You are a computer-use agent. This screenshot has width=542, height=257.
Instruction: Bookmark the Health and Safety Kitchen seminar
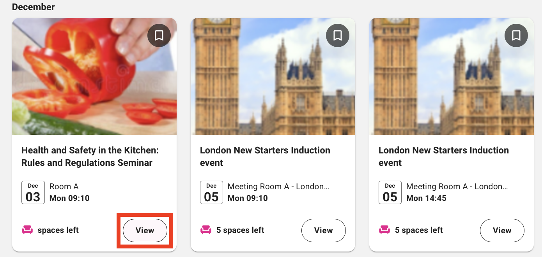point(159,36)
